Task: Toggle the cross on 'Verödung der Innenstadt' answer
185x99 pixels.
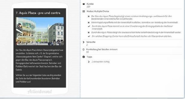Action: [x=89, y=22]
